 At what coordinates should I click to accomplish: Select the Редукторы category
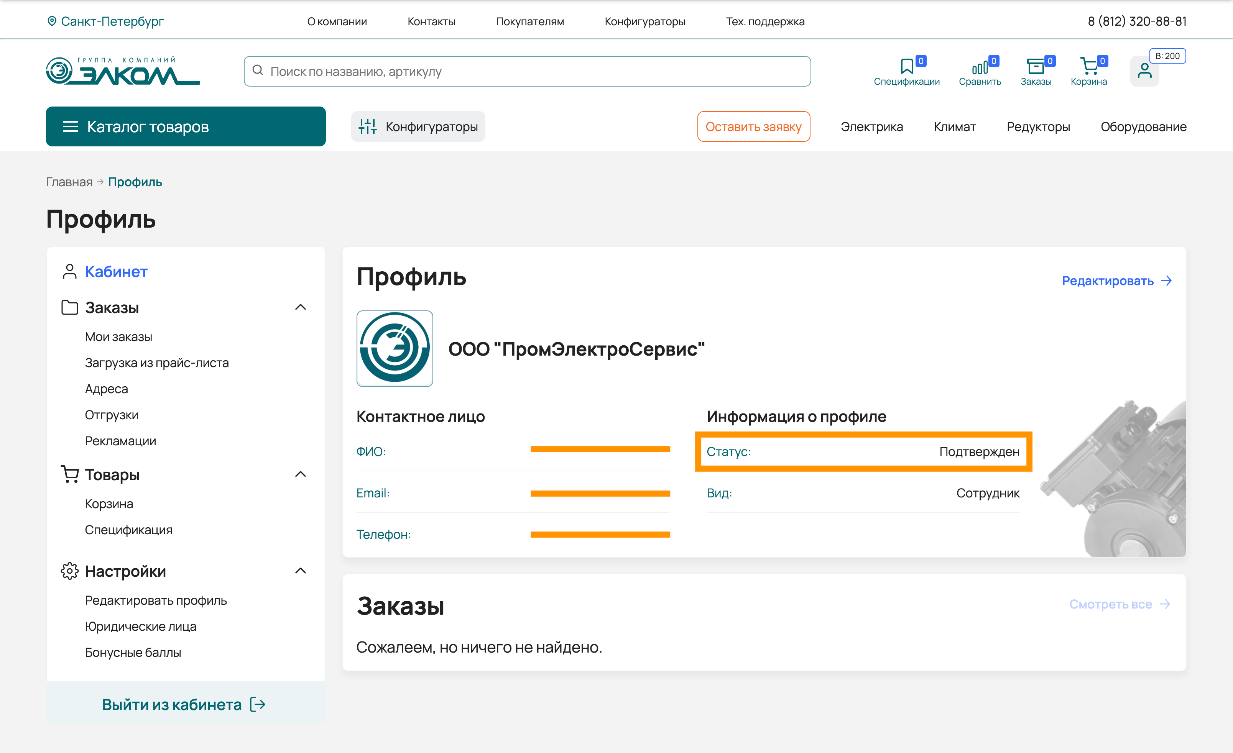click(1038, 126)
